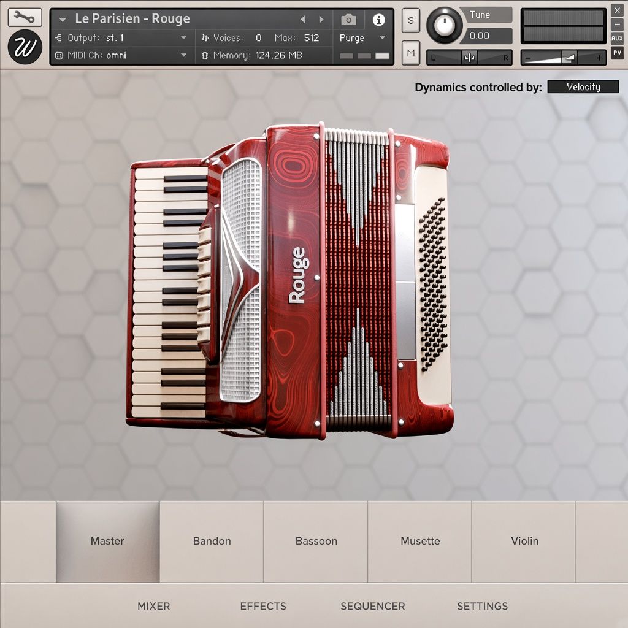This screenshot has width=628, height=628.
Task: Select the Bandon register tab
Action: click(212, 541)
